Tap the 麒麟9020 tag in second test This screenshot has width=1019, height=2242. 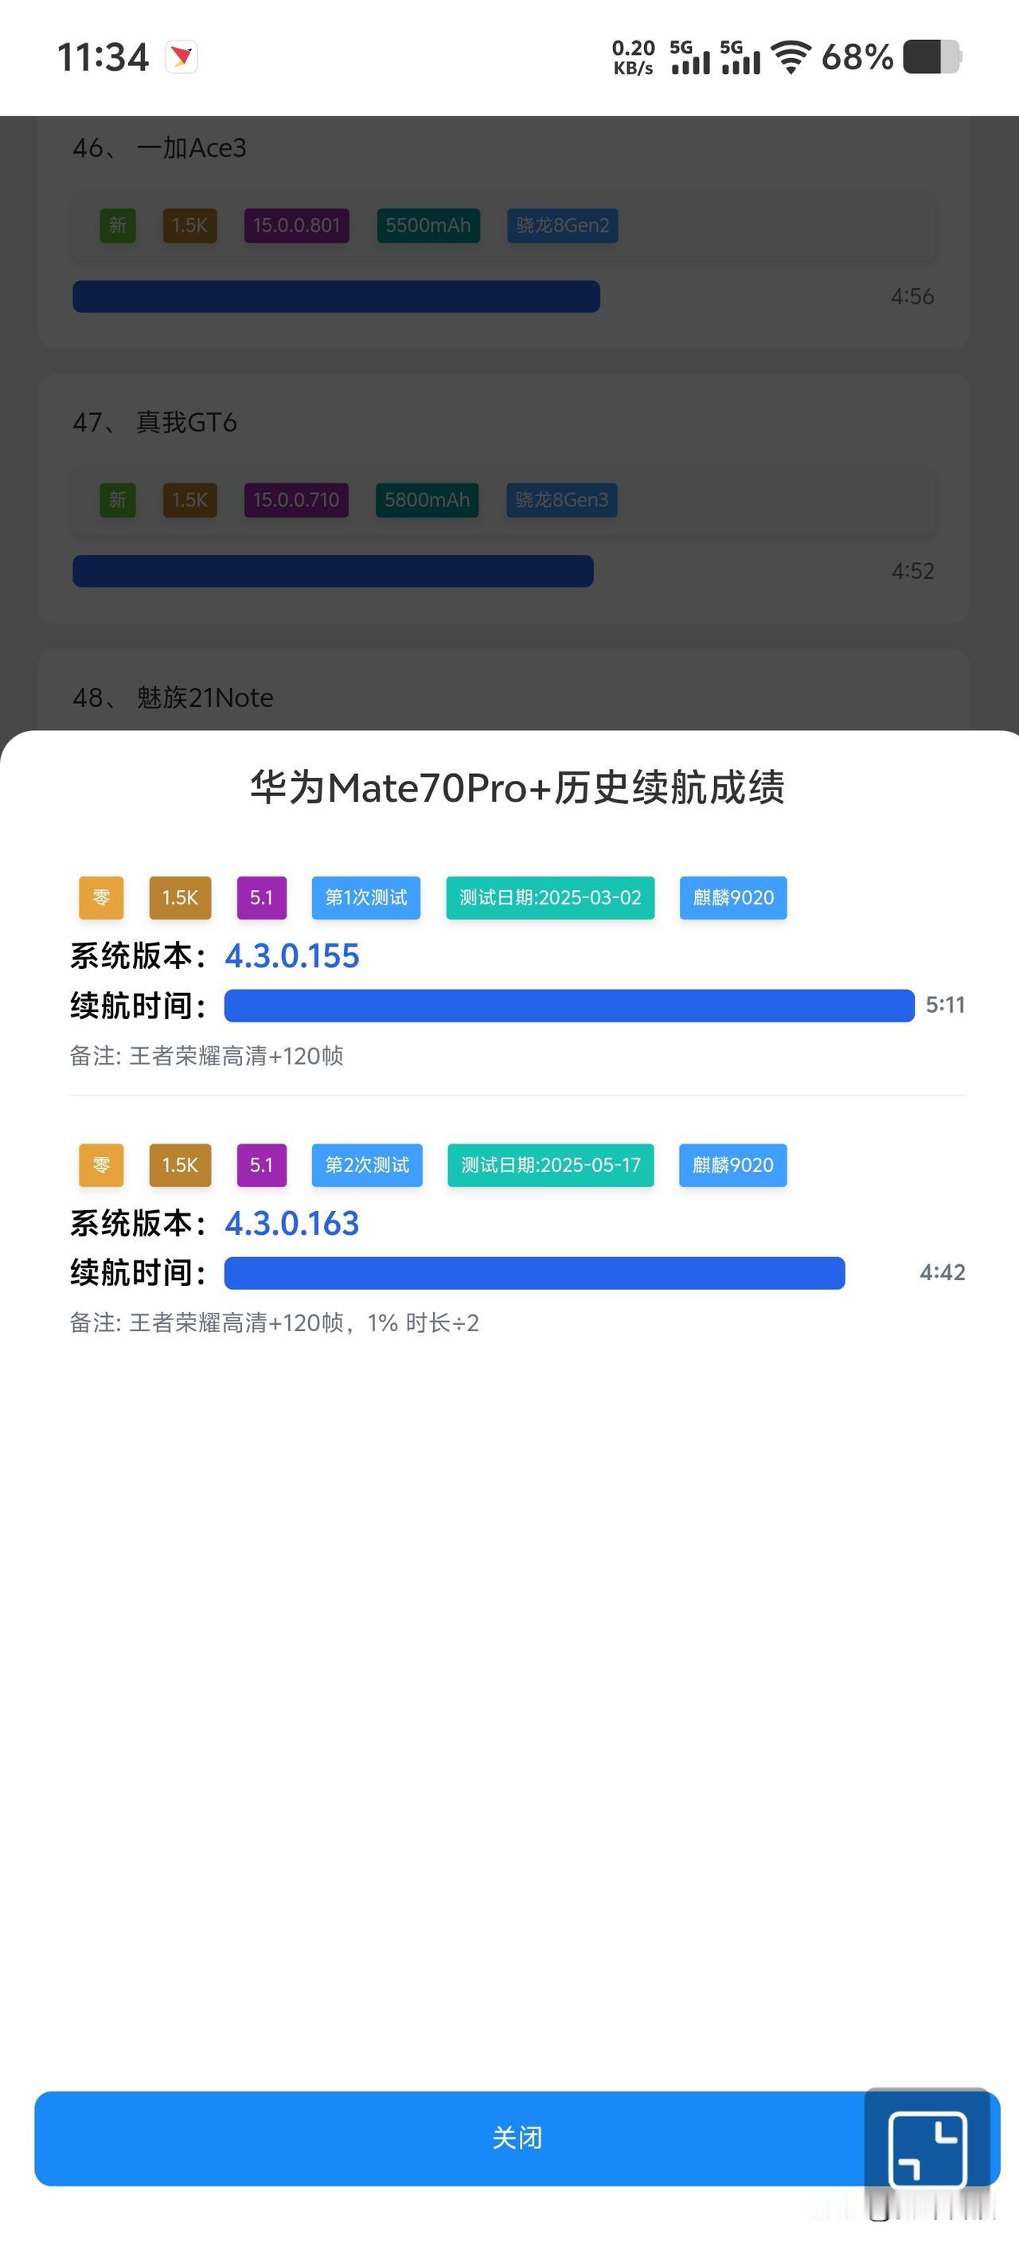pos(732,1165)
